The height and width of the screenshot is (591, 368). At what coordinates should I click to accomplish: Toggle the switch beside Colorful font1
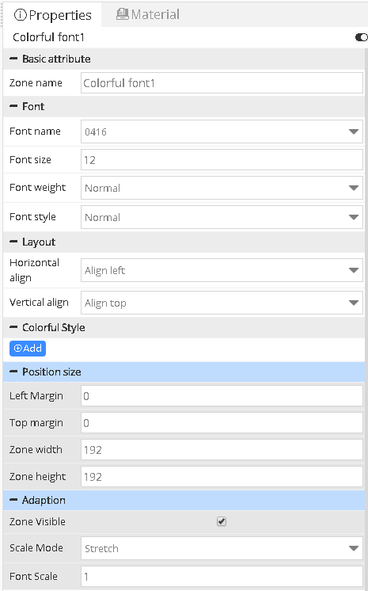click(x=361, y=37)
